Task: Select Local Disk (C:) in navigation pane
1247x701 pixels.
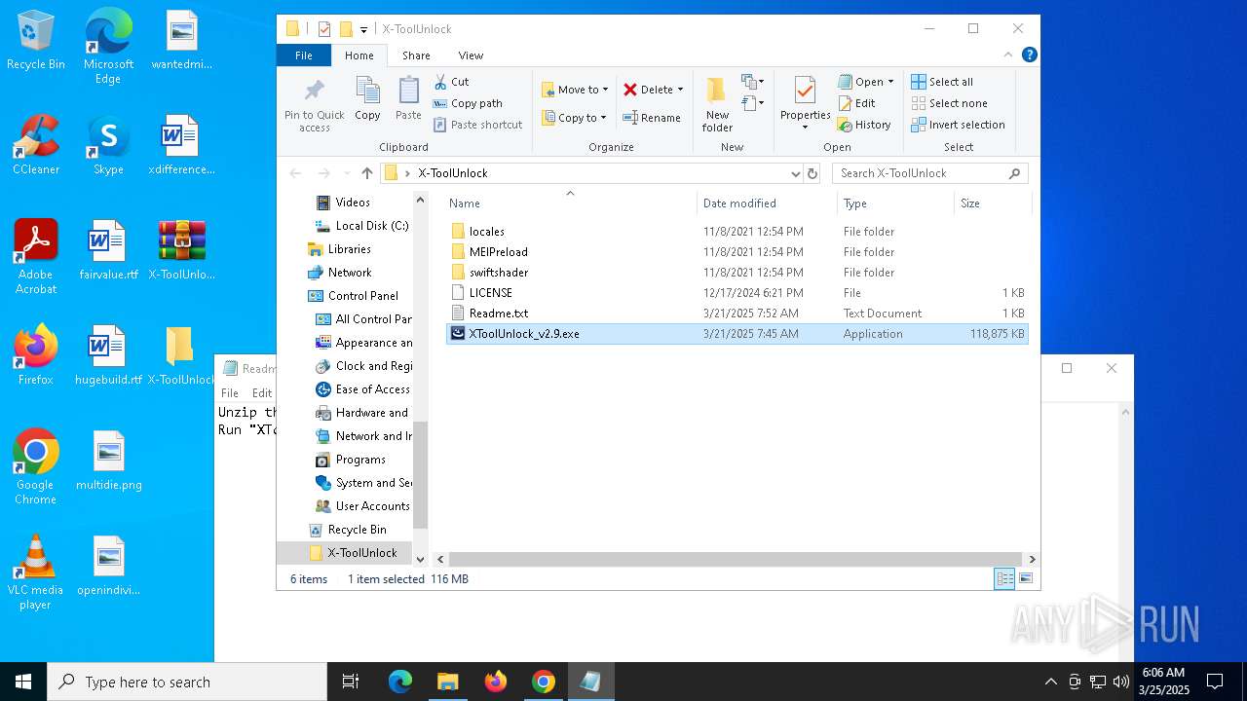Action: [371, 226]
